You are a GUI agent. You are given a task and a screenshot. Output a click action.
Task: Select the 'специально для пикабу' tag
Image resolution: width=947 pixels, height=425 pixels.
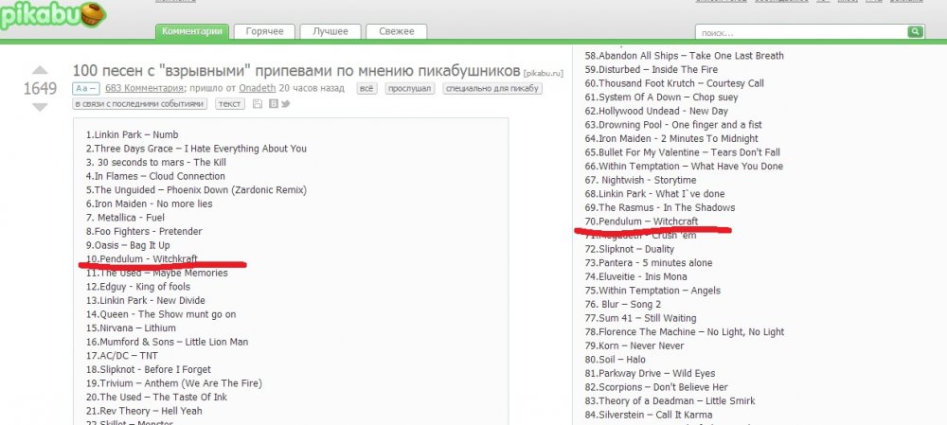(x=491, y=89)
